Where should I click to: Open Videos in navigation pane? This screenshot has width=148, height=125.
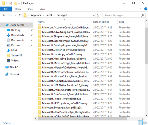point(15,60)
